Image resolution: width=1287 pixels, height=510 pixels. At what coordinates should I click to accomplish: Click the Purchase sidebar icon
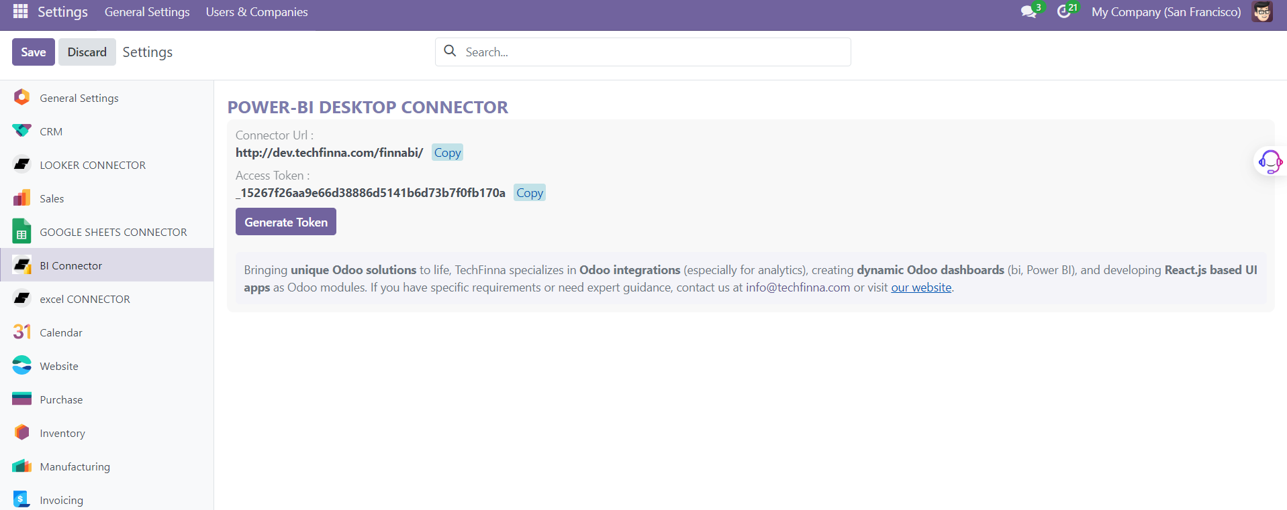coord(21,399)
